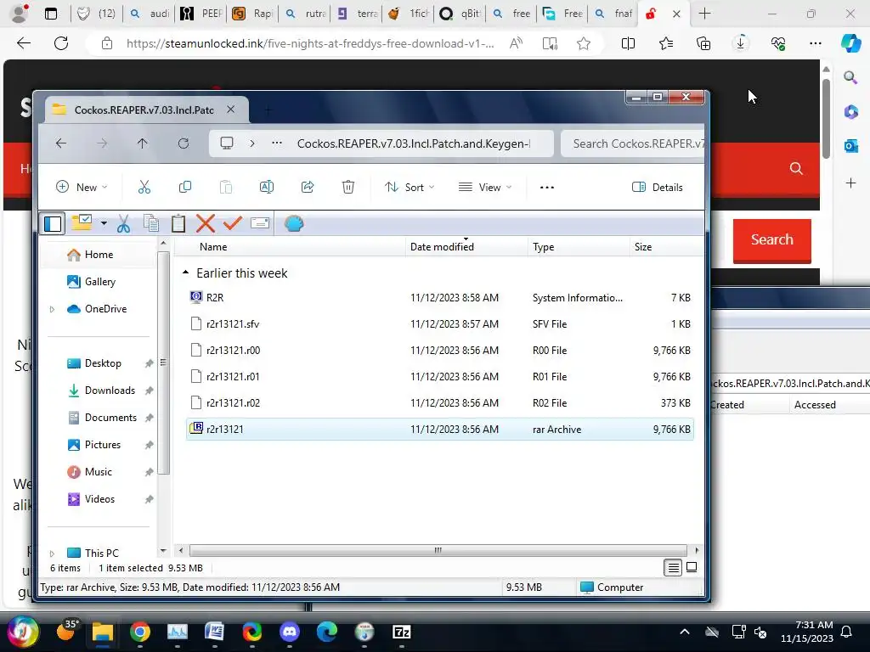Click the Explorer Back arrow
The height and width of the screenshot is (652, 870).
click(x=61, y=143)
